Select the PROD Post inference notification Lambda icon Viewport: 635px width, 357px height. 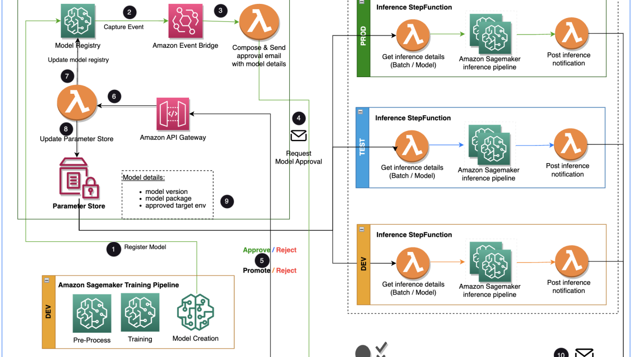[571, 34]
